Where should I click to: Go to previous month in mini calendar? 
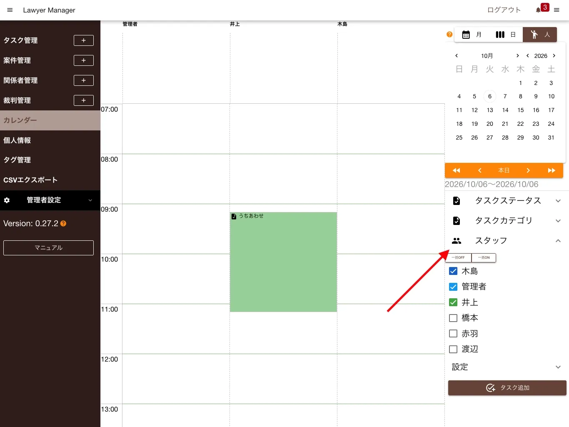pyautogui.click(x=457, y=55)
